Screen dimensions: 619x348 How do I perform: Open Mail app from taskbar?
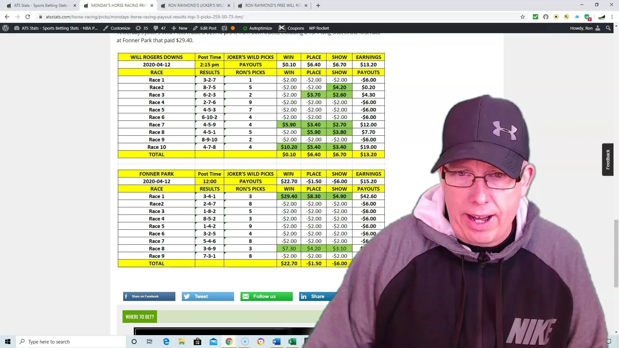213,342
